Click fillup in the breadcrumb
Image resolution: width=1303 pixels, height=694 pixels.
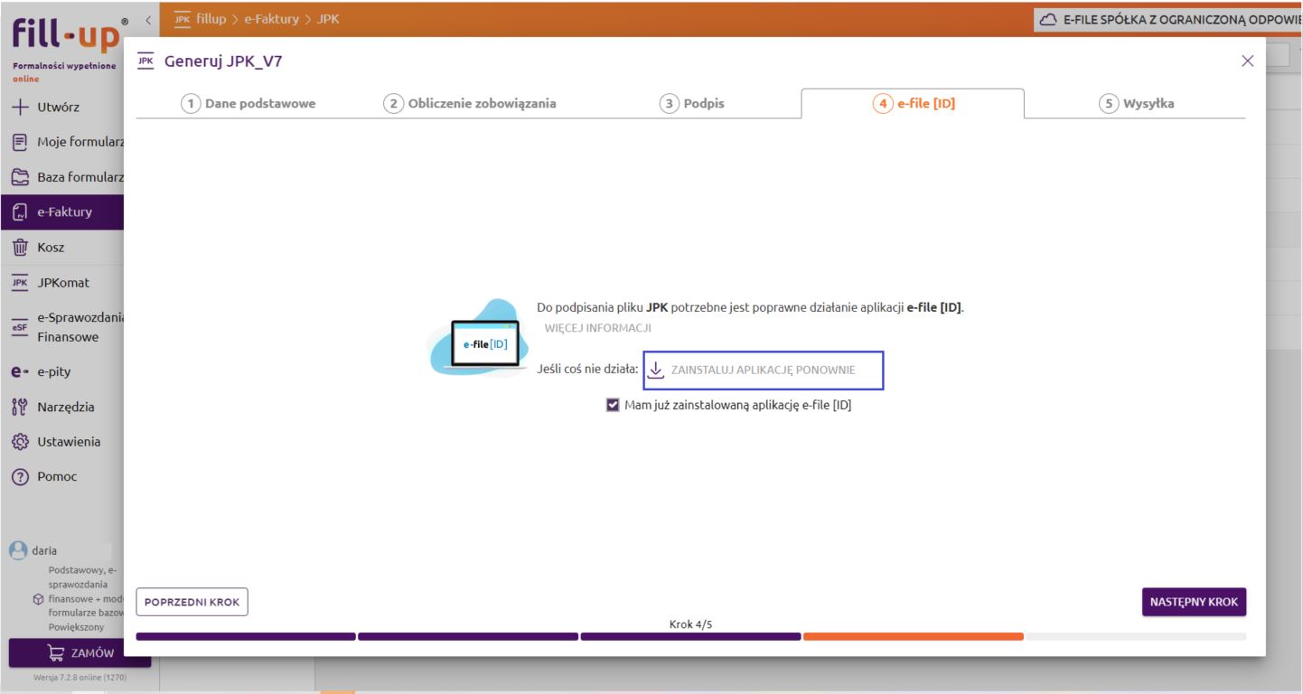pyautogui.click(x=211, y=19)
